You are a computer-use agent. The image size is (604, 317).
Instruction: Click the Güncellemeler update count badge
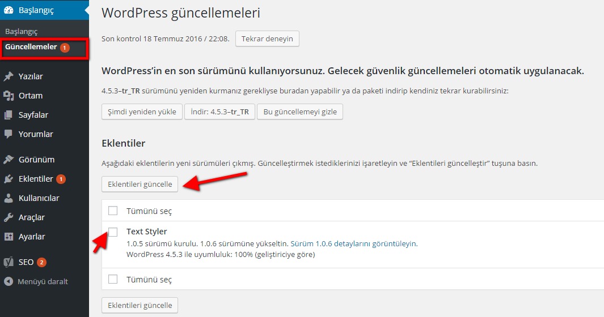(x=65, y=48)
